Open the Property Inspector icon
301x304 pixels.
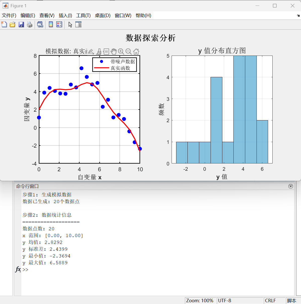[78, 24]
